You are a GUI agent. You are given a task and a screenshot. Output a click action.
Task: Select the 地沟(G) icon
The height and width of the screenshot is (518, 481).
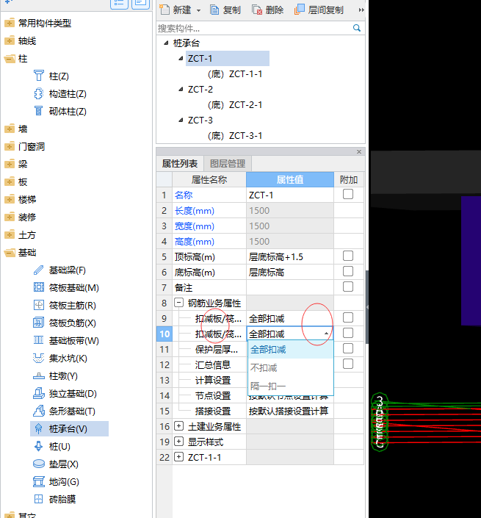coord(39,482)
